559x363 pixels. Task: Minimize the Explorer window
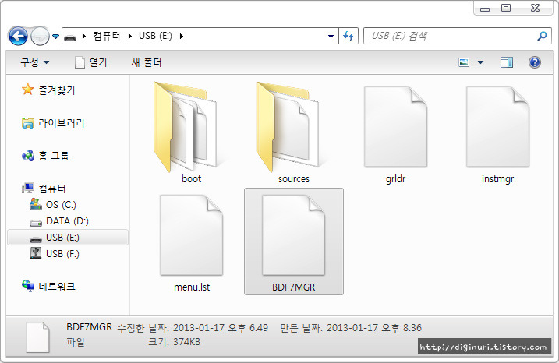tap(485, 9)
